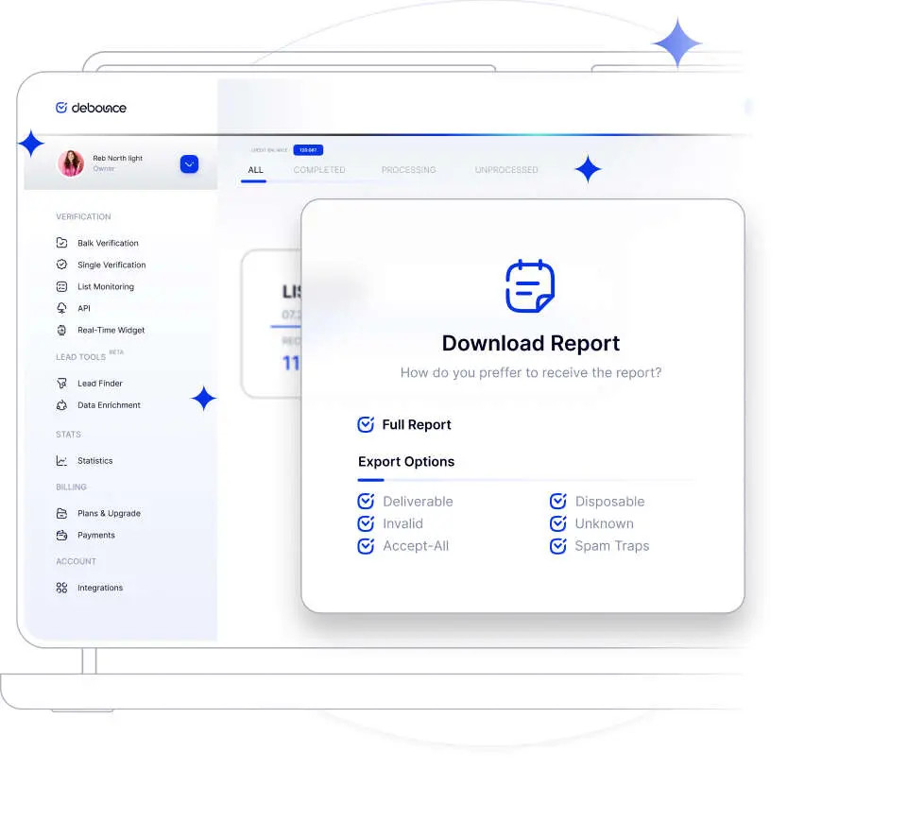The width and height of the screenshot is (907, 838).
Task: Open Real-Time Widget page
Action: [x=111, y=330]
